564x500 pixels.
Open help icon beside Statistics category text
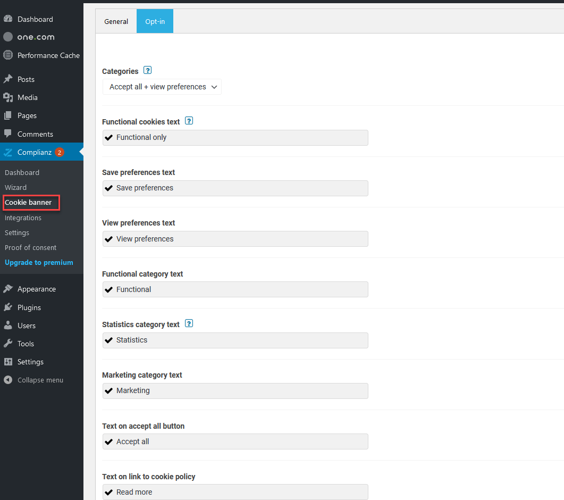click(x=189, y=323)
